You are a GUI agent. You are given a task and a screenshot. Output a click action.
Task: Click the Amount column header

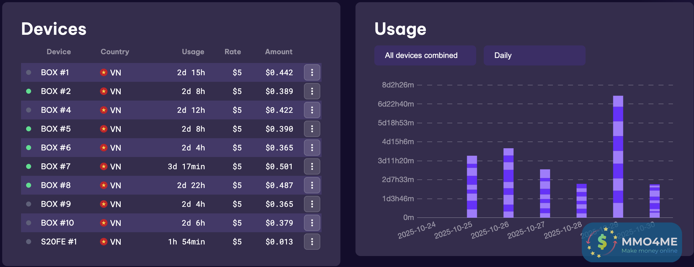[x=278, y=52]
